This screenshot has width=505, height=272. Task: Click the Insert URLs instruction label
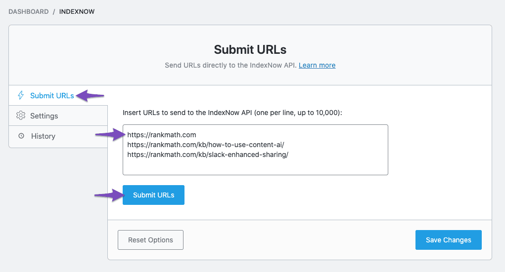click(232, 113)
